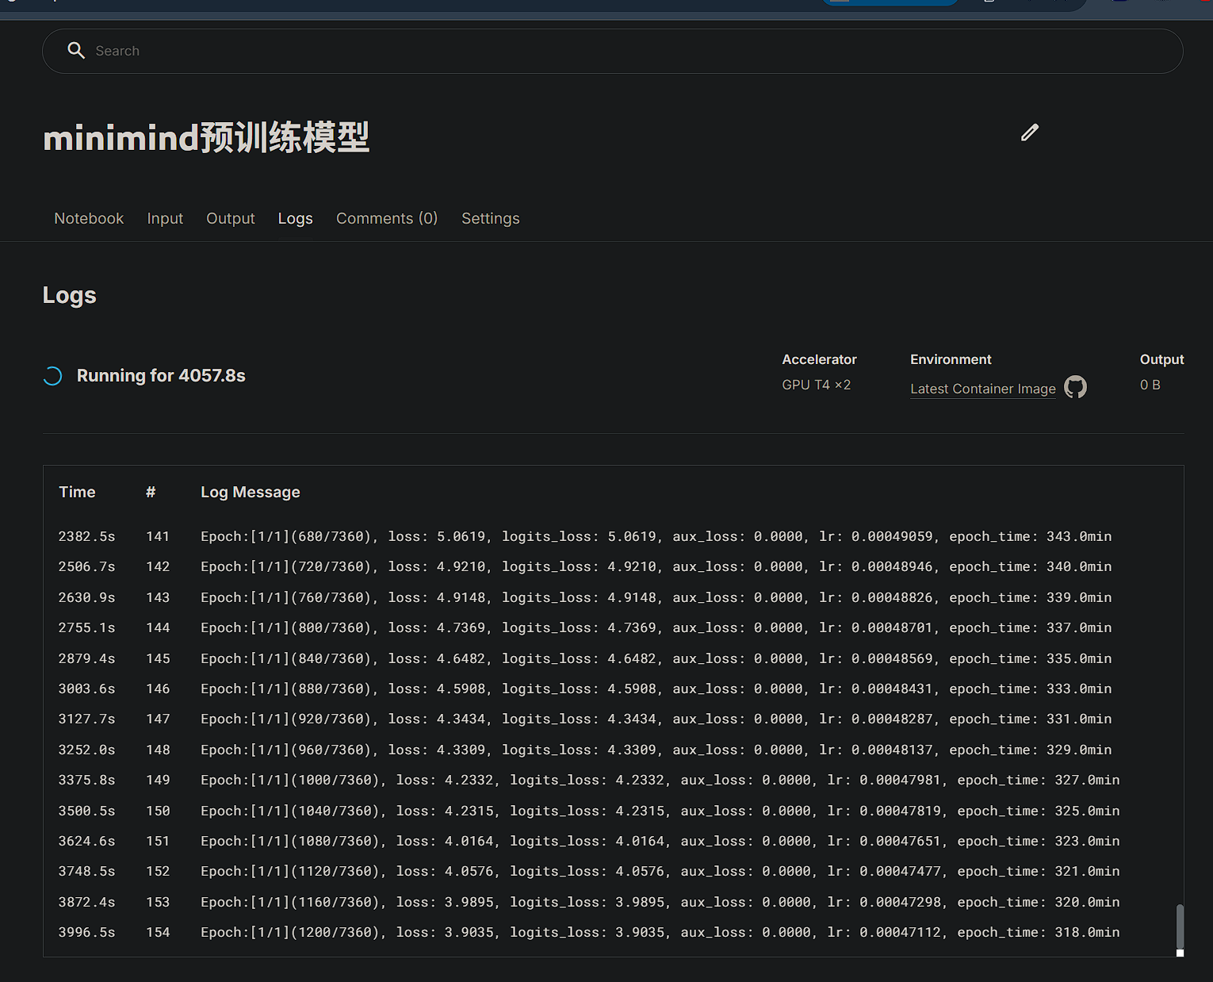The height and width of the screenshot is (982, 1213).
Task: Select the Output tab
Action: coord(230,218)
